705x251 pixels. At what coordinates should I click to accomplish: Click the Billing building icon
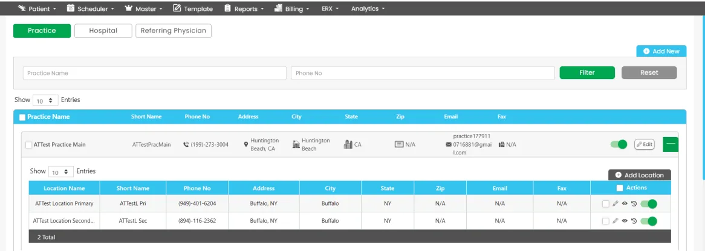click(278, 8)
